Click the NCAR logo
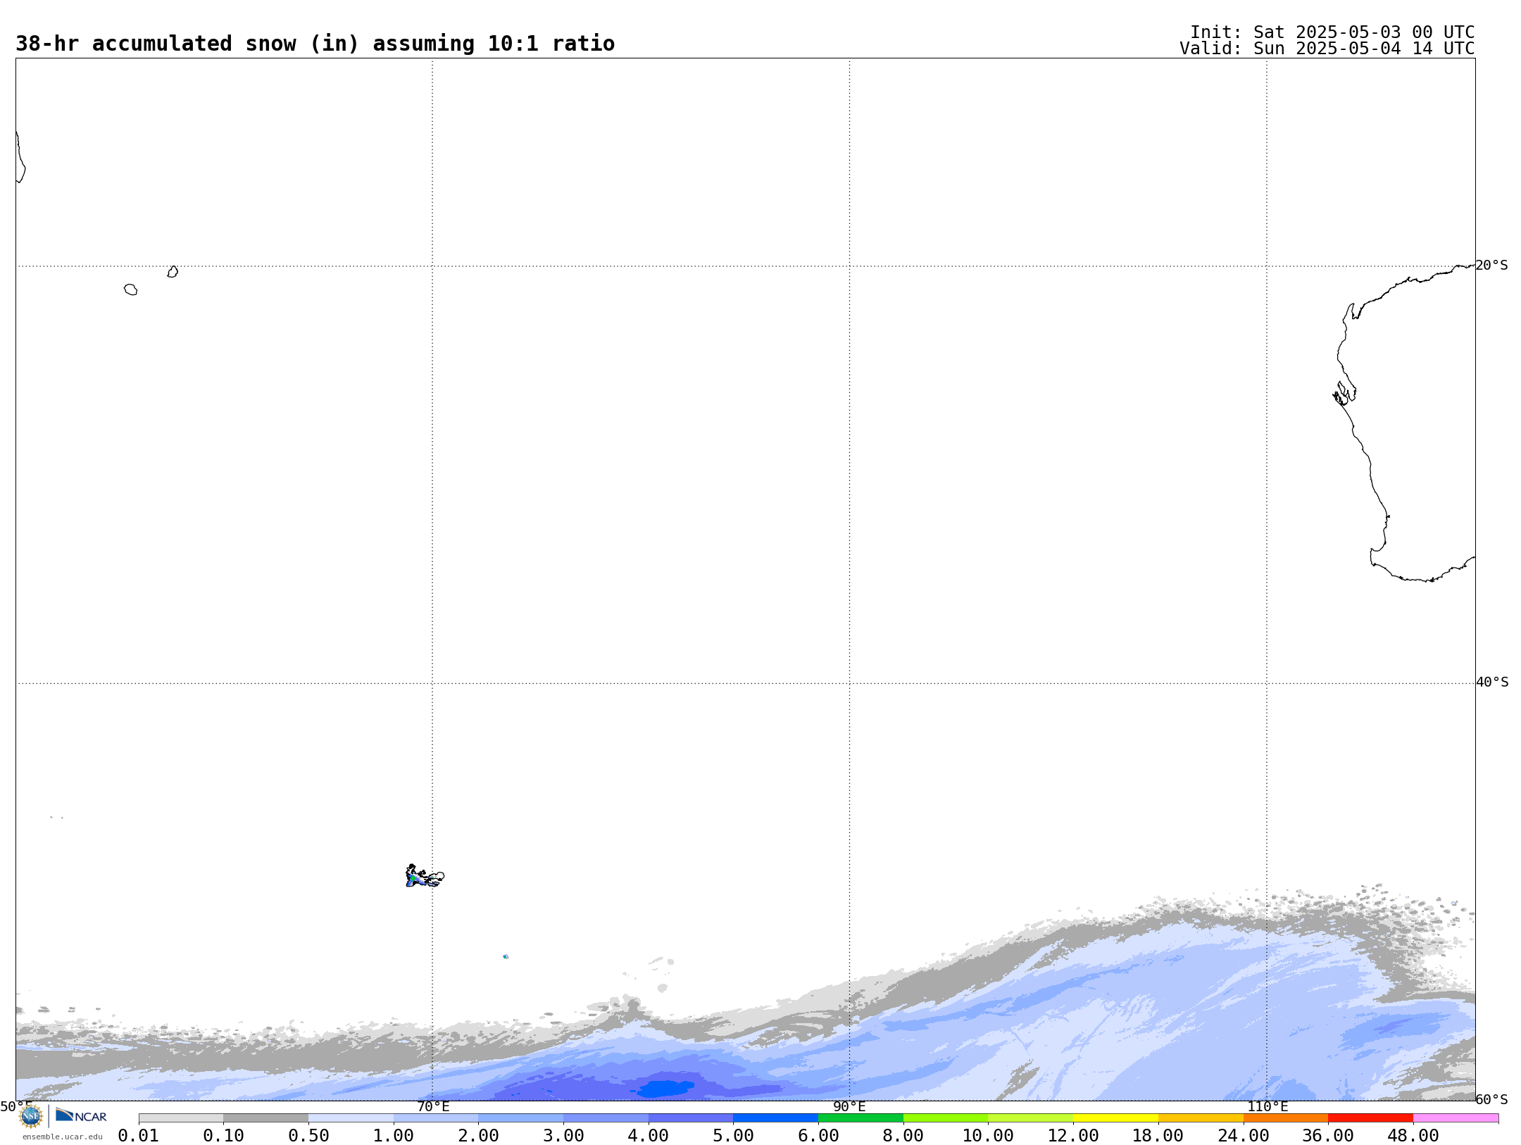Viewport: 1521px width, 1145px height. (81, 1115)
